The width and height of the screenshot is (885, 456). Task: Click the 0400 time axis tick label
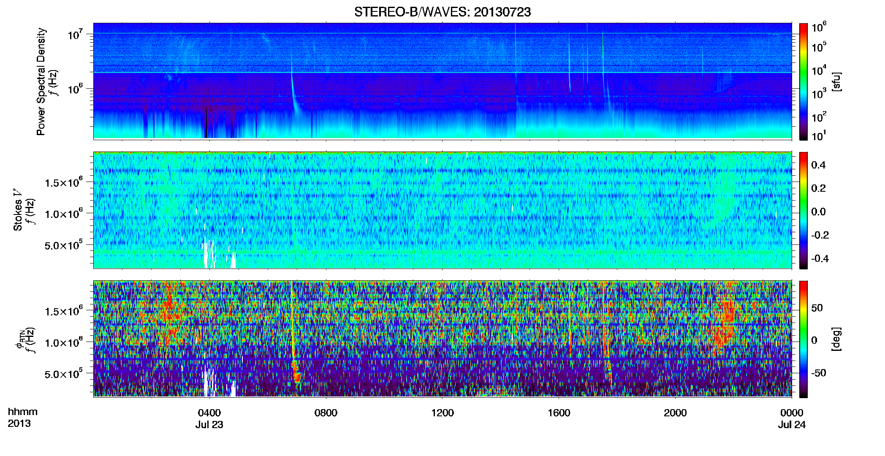pyautogui.click(x=209, y=413)
